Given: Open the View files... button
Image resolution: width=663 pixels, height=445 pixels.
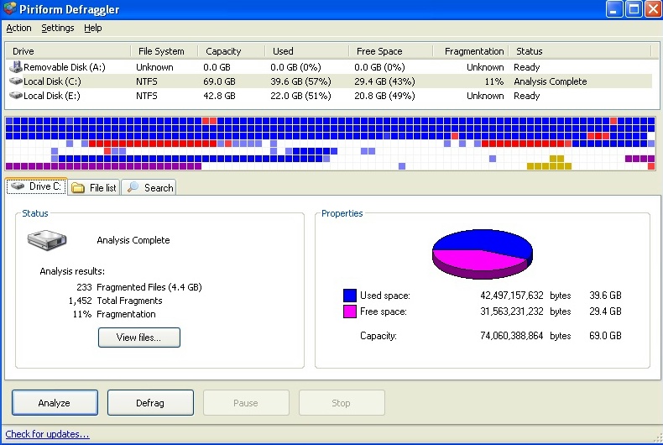Looking at the screenshot, I should (138, 338).
